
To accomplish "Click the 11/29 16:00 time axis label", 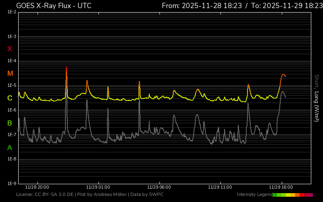I will coord(281,187).
